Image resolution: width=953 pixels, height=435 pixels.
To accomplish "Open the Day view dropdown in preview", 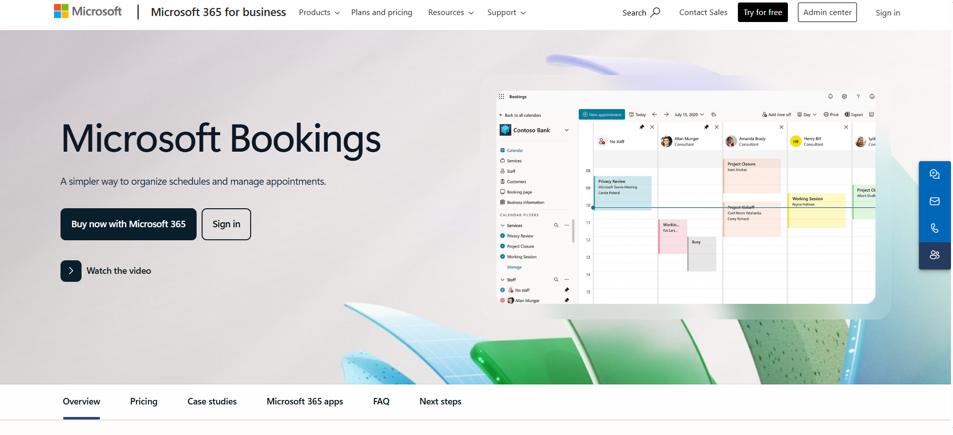I will [807, 115].
